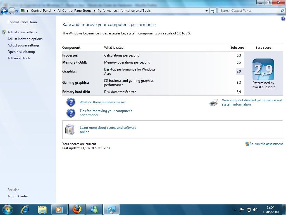Viewport: 286px width, 215px height.
Task: Expand the arrow after Control Panel breadcrumb
Action: pos(54,11)
